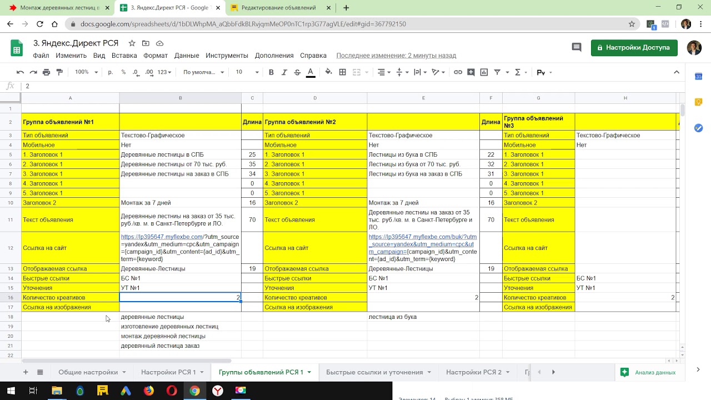711x400 pixels.
Task: Switch to Быстрые ссылки и уточнения sheet tab
Action: [374, 372]
